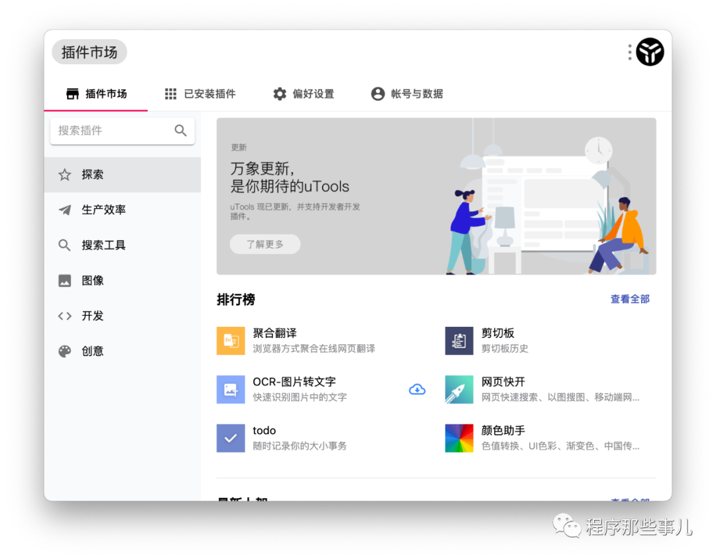Viewport: 716px width, 559px height.
Task: Click the 偏好设置 gear icon
Action: pyautogui.click(x=280, y=94)
